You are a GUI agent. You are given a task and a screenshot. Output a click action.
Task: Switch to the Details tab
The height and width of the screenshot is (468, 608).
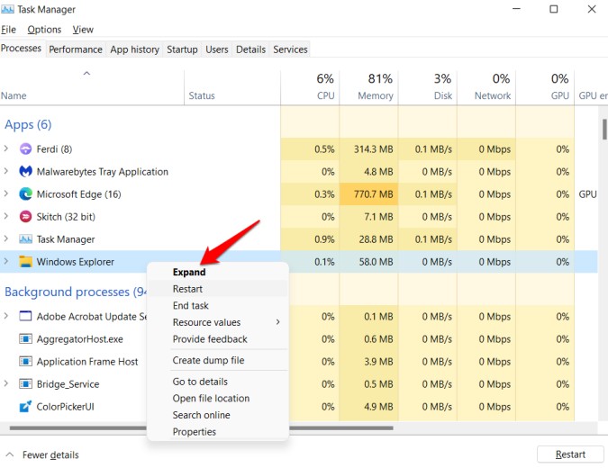pyautogui.click(x=251, y=49)
